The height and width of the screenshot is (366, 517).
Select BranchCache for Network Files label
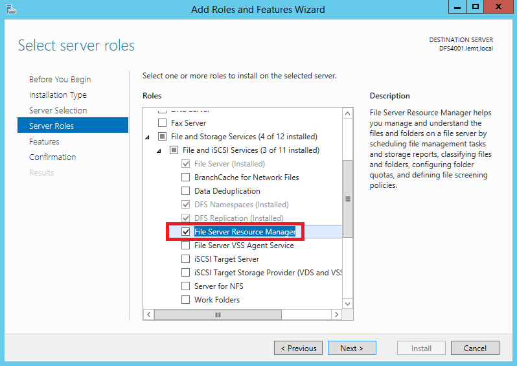coord(247,177)
